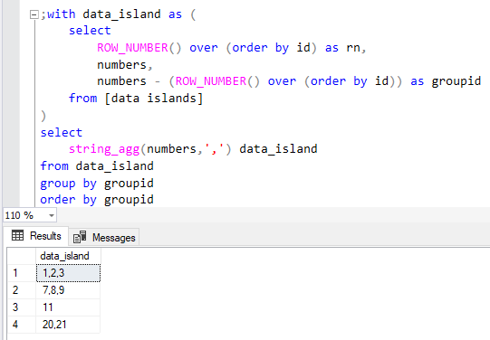The height and width of the screenshot is (340, 490).
Task: Select the result cell 11
Action: point(68,307)
